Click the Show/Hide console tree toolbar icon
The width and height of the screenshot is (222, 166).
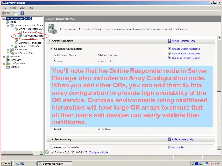(16, 13)
